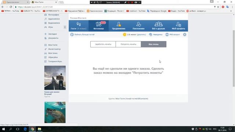The width and height of the screenshot is (235, 132).
Task: Reload the current page
Action: pos(11,7)
